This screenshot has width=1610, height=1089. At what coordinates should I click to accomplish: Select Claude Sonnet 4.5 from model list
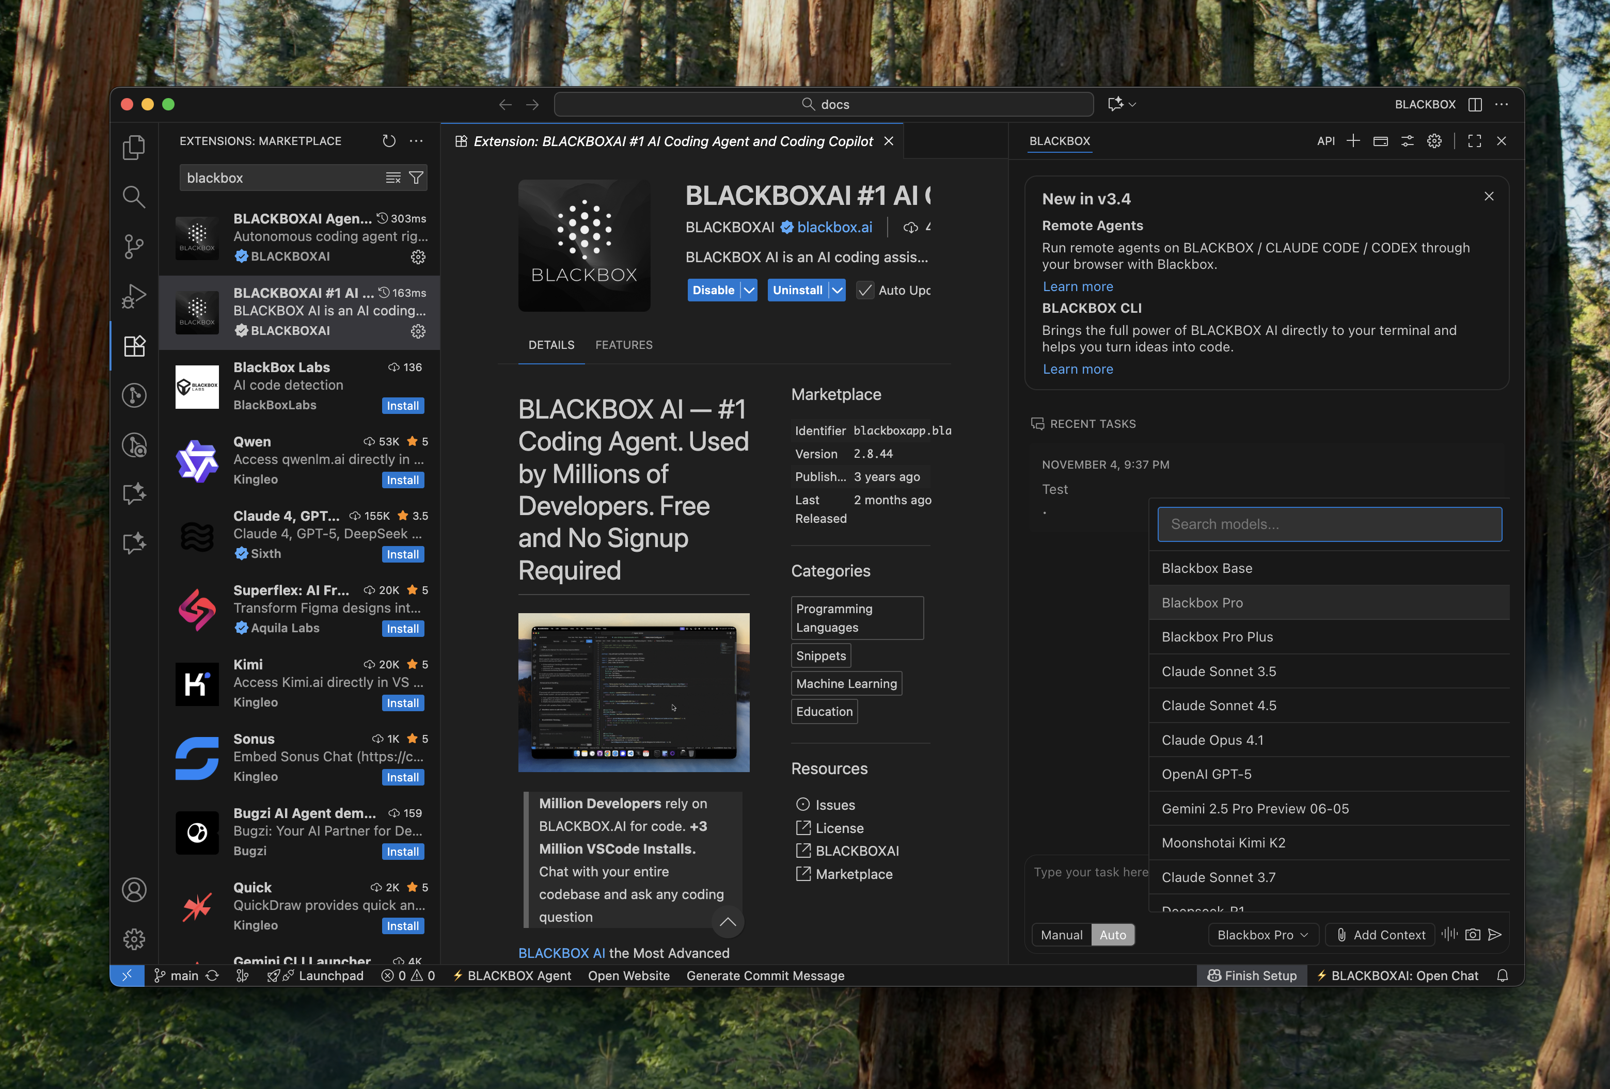[1219, 706]
